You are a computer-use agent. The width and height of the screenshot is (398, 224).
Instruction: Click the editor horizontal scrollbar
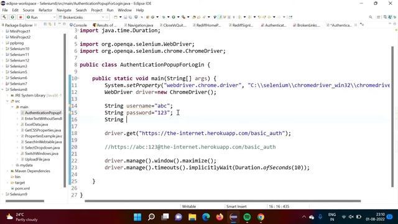click(223, 201)
